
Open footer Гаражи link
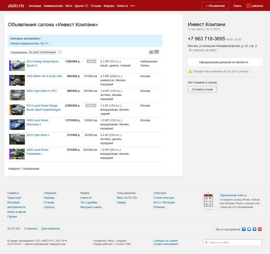pos(12,216)
